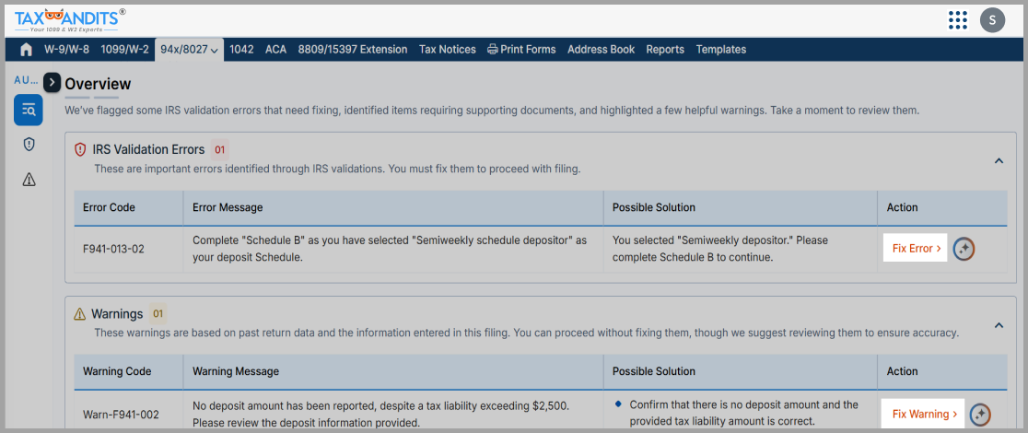Click AI assist icon beside Fix Warning

[980, 415]
